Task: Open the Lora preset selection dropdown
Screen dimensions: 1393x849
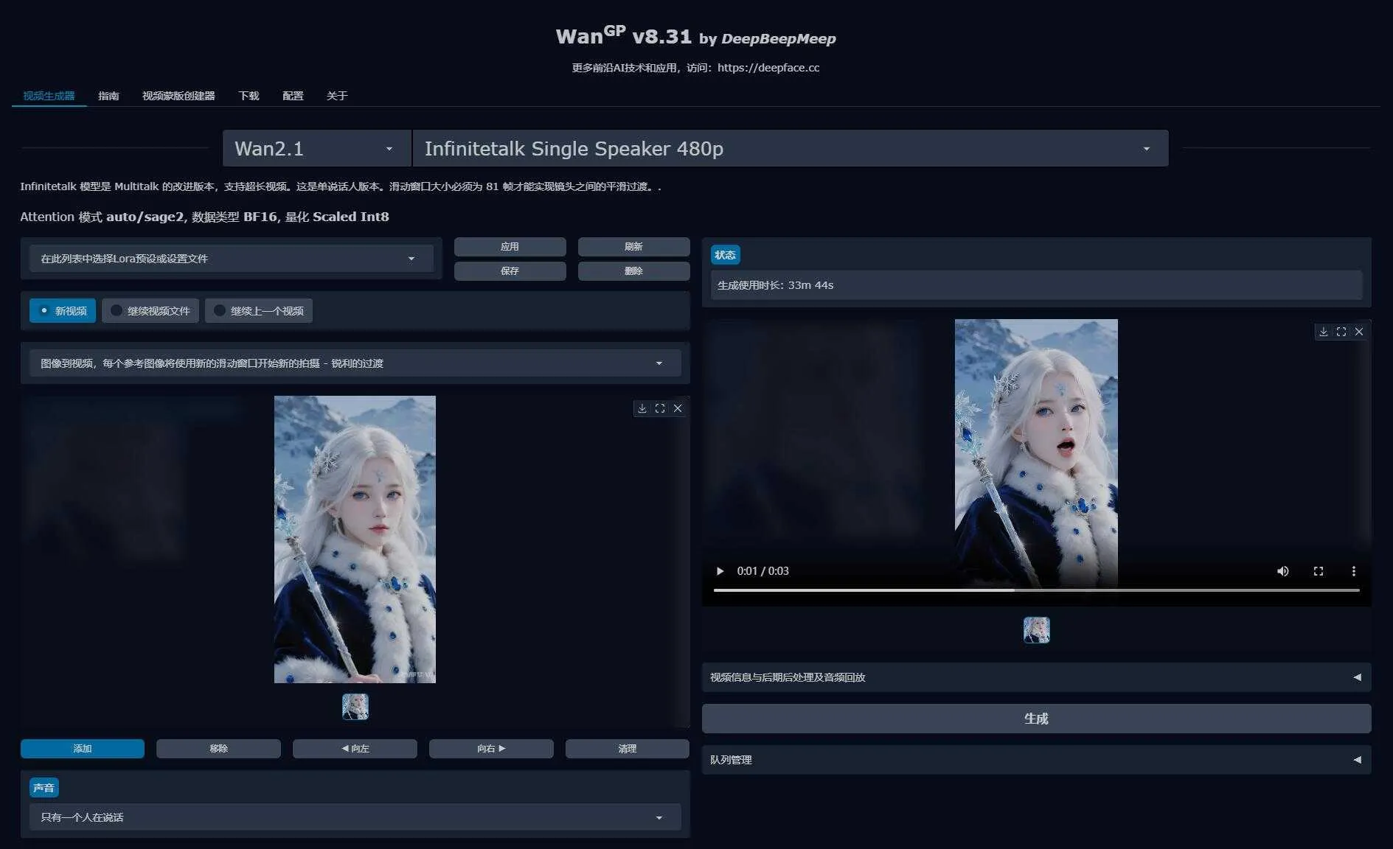Action: pyautogui.click(x=231, y=259)
